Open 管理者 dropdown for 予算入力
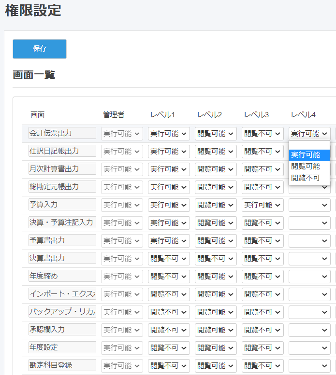The height and width of the screenshot is (375, 336). [x=122, y=205]
